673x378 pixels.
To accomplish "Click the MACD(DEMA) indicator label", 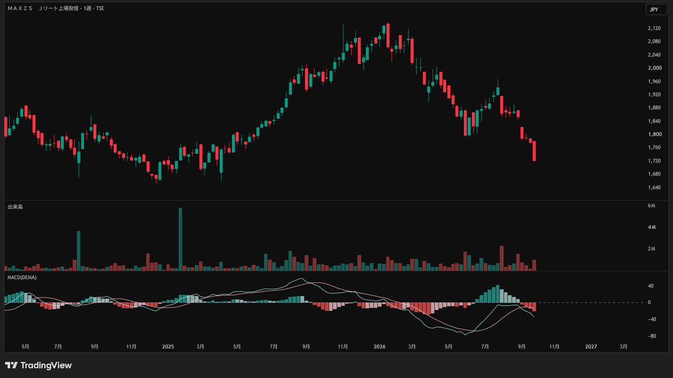I will [23, 277].
